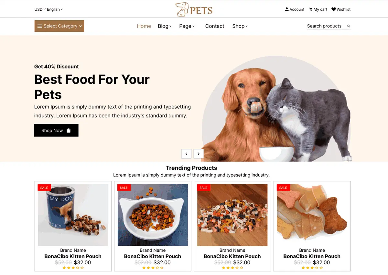Go to previous slide arrow
Viewport: 388px width, 275px height.
[186, 154]
